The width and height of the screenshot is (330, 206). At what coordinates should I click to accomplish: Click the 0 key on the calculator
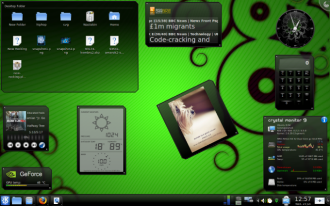(x=287, y=103)
